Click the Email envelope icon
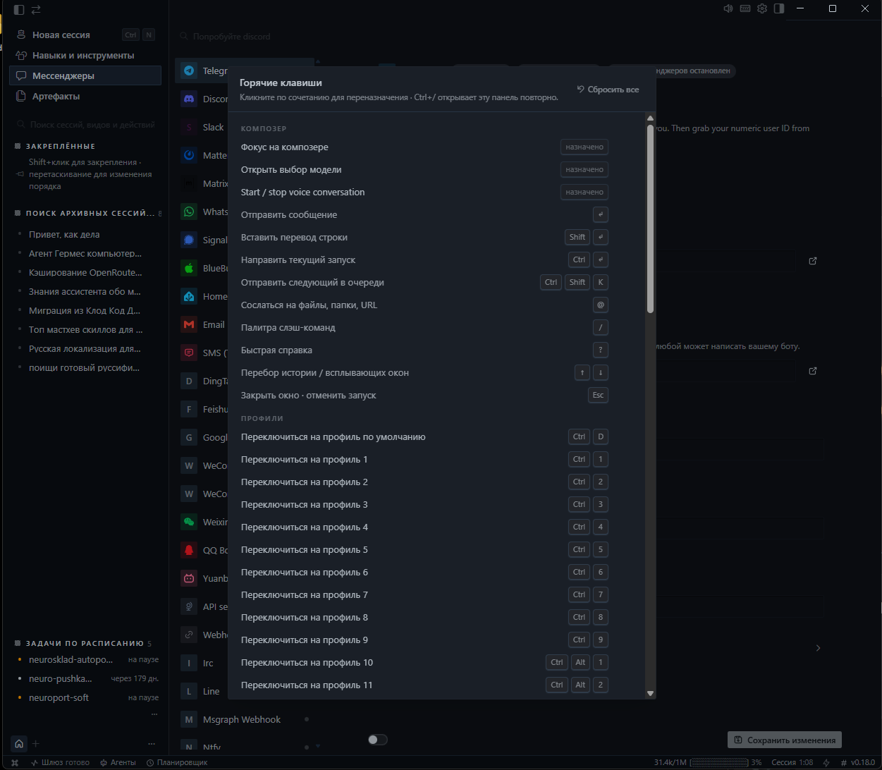The image size is (882, 770). tap(188, 324)
